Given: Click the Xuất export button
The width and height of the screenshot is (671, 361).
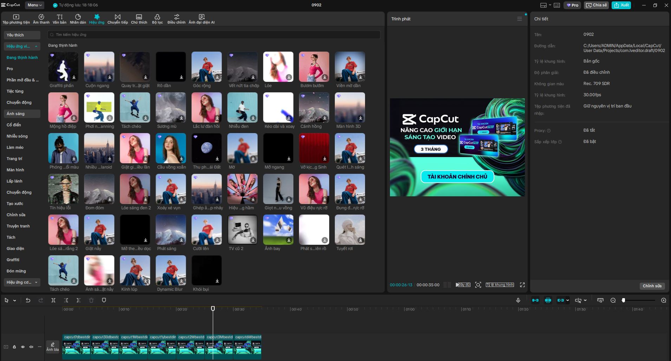Looking at the screenshot, I should click(621, 5).
